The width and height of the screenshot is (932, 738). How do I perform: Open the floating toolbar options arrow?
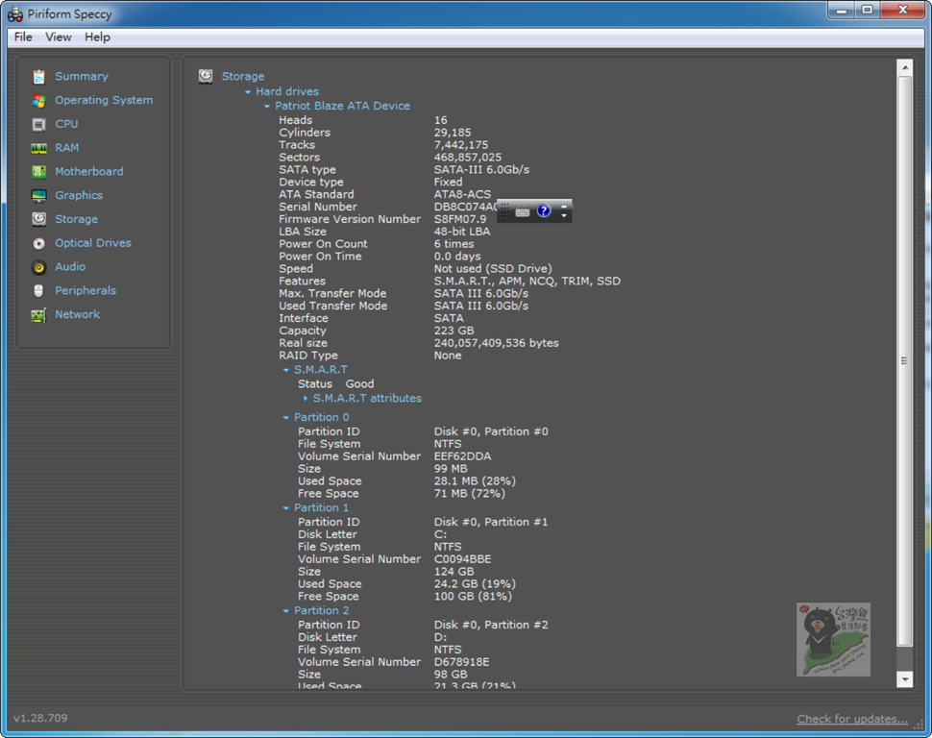564,216
